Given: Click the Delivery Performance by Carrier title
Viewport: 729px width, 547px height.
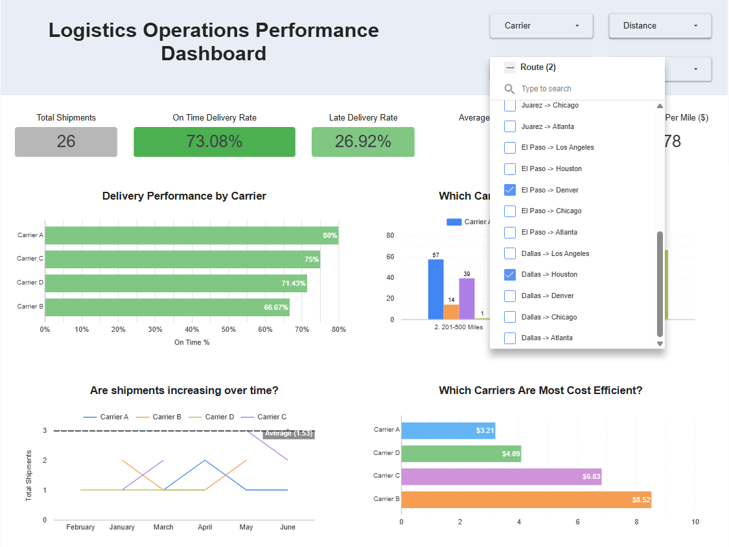Looking at the screenshot, I should pos(184,196).
